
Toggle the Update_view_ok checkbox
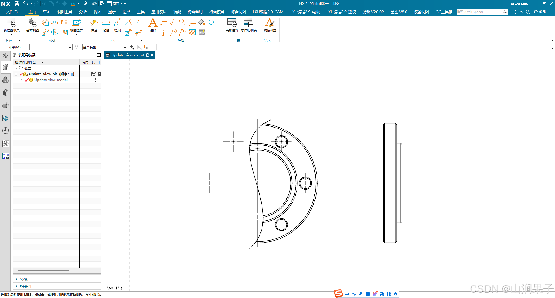(x=21, y=74)
